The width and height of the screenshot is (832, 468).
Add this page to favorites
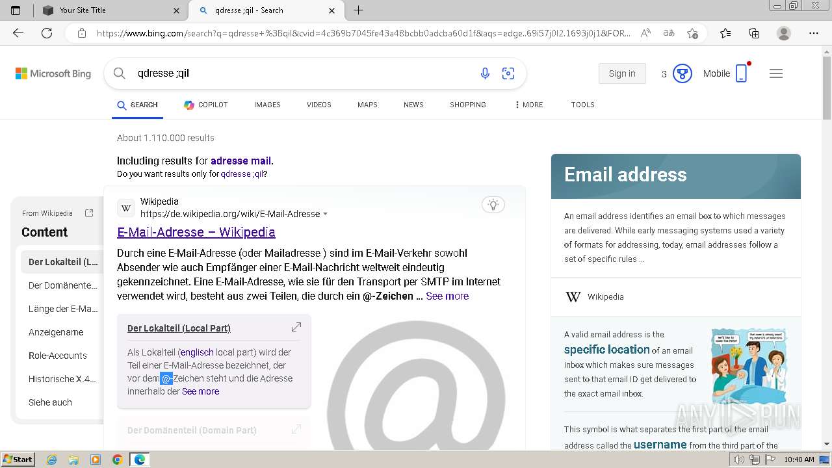pyautogui.click(x=692, y=33)
